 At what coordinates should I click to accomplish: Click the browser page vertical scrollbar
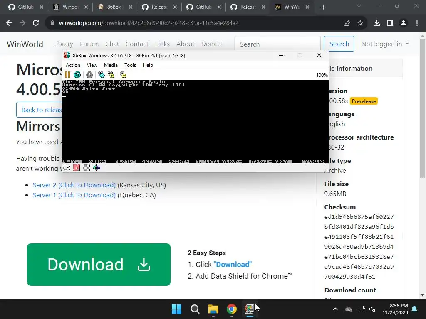click(x=422, y=108)
